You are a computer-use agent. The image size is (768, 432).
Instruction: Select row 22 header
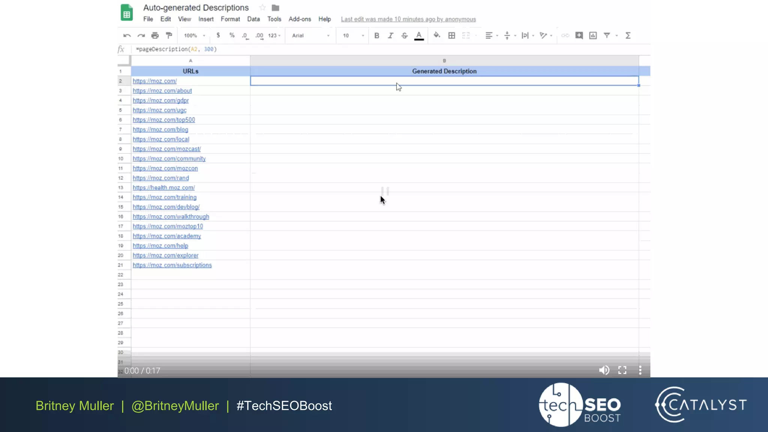pyautogui.click(x=124, y=275)
